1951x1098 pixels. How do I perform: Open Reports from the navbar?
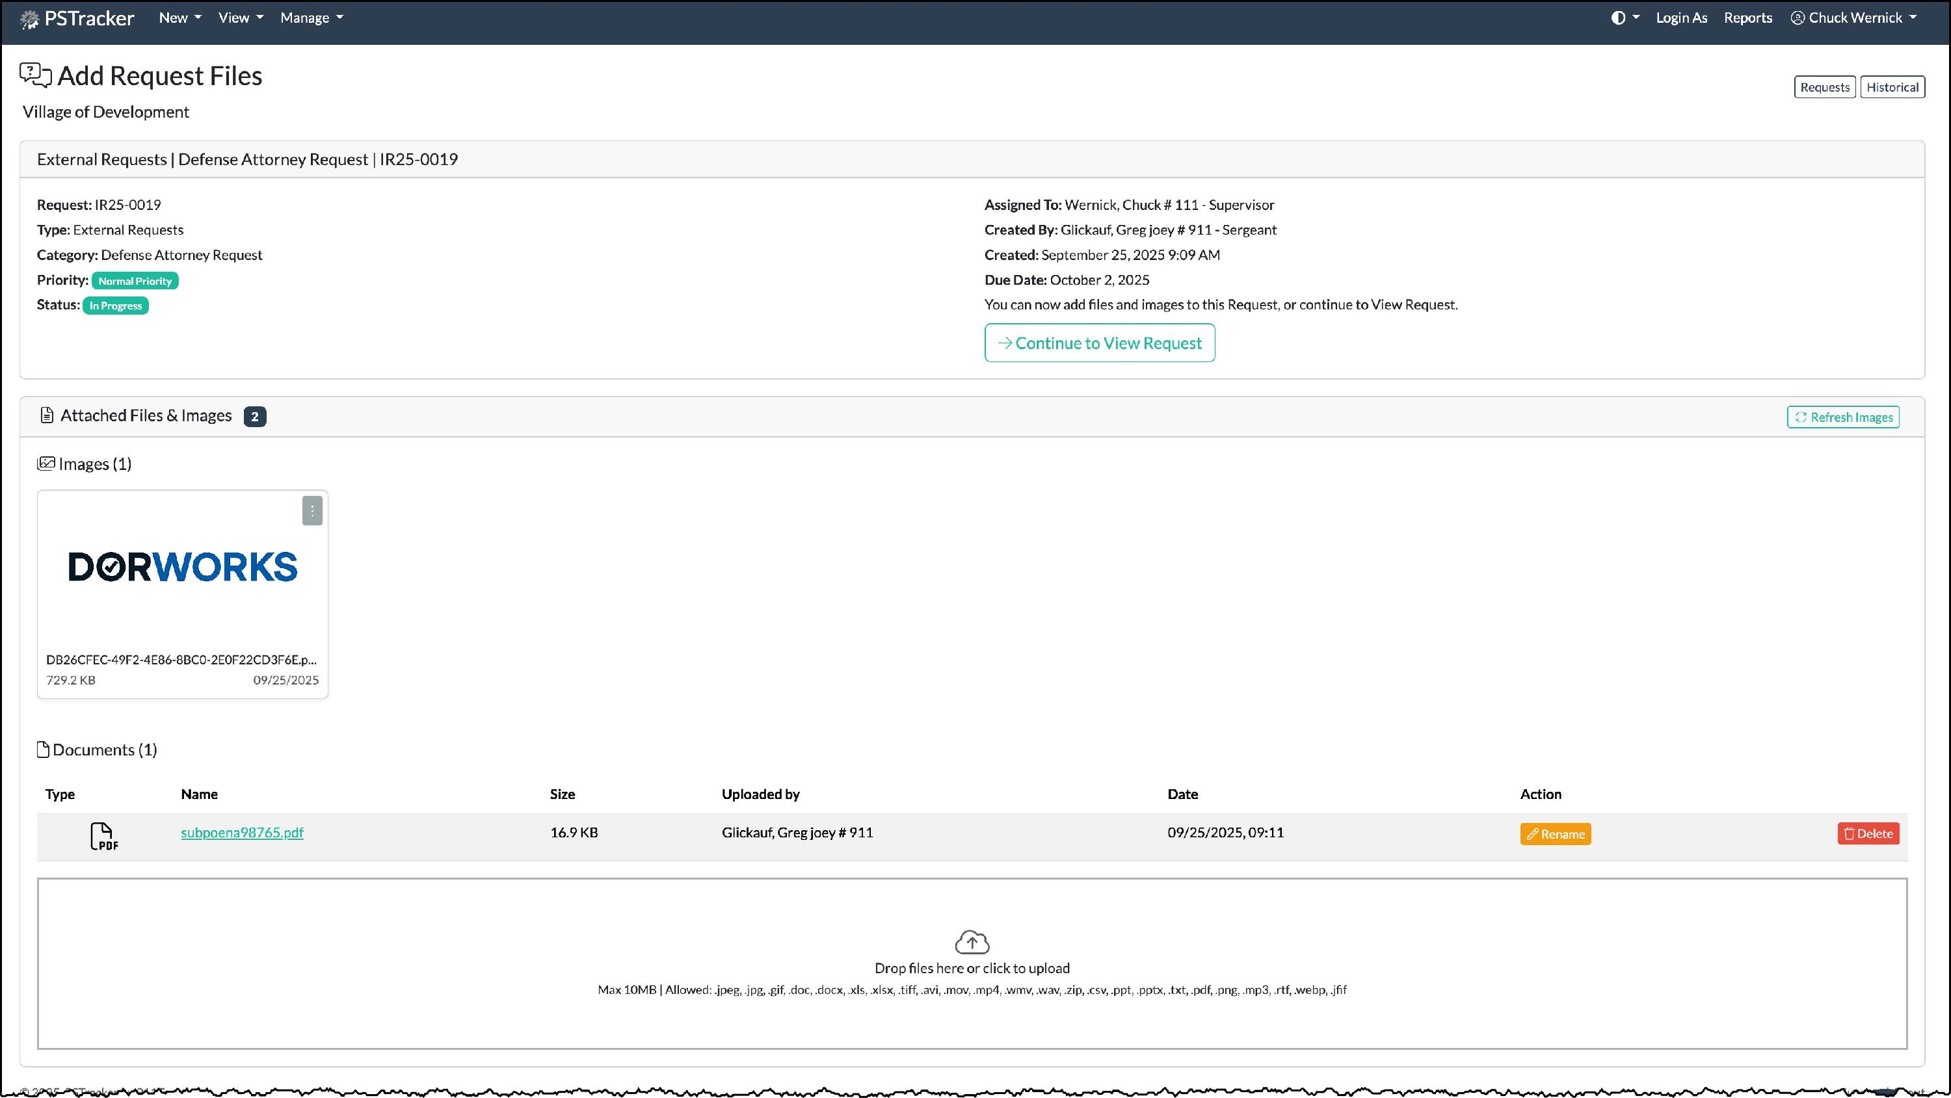click(1747, 18)
